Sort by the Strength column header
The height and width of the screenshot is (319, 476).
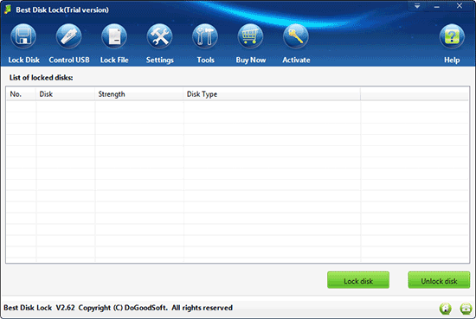(139, 94)
